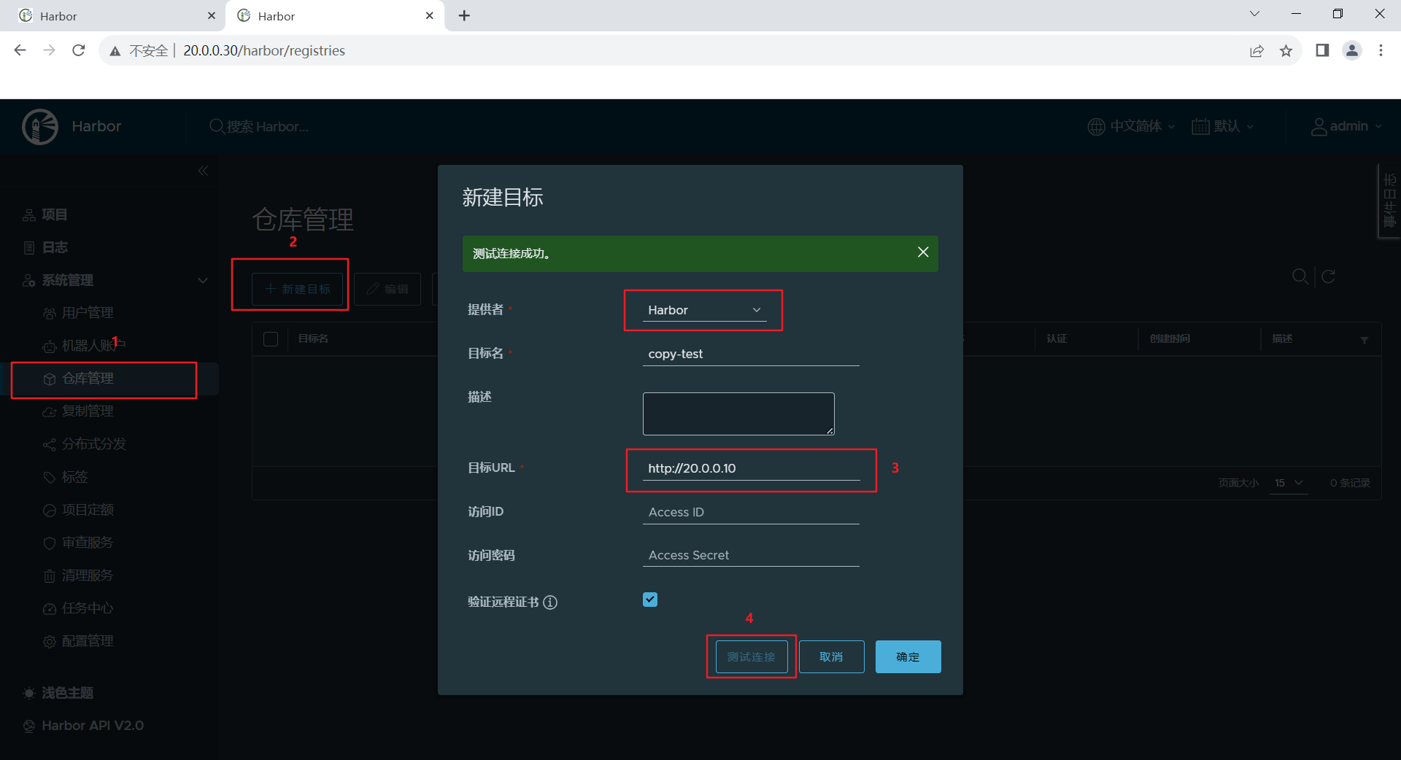This screenshot has width=1401, height=760.
Task: Open 复制管理 in sidebar
Action: [88, 411]
